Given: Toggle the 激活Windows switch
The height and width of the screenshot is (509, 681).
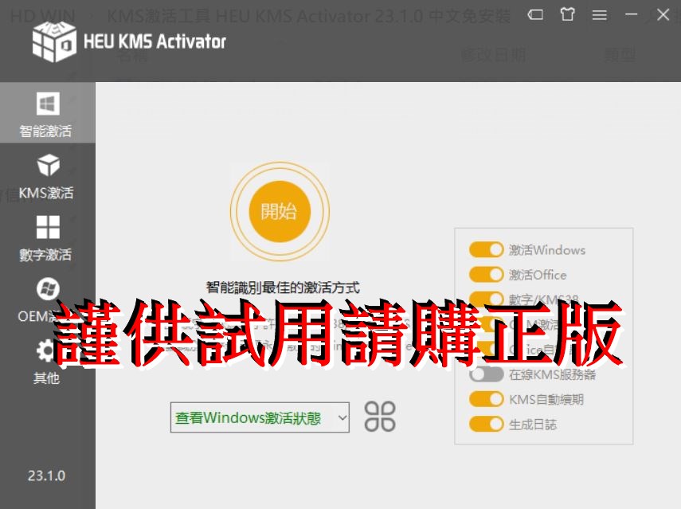Looking at the screenshot, I should click(x=486, y=250).
